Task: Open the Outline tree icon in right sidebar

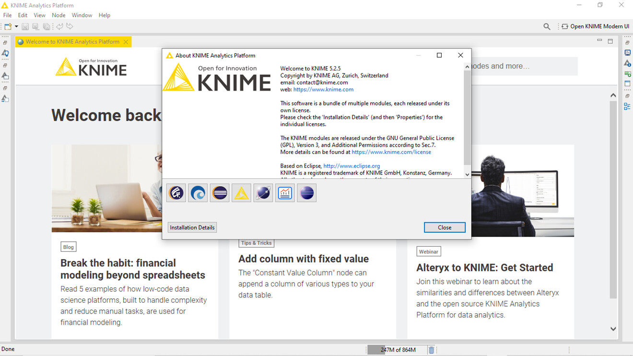Action: 627,107
